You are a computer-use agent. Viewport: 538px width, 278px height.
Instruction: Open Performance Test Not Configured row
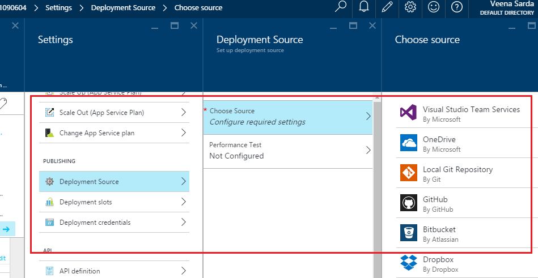(287, 151)
